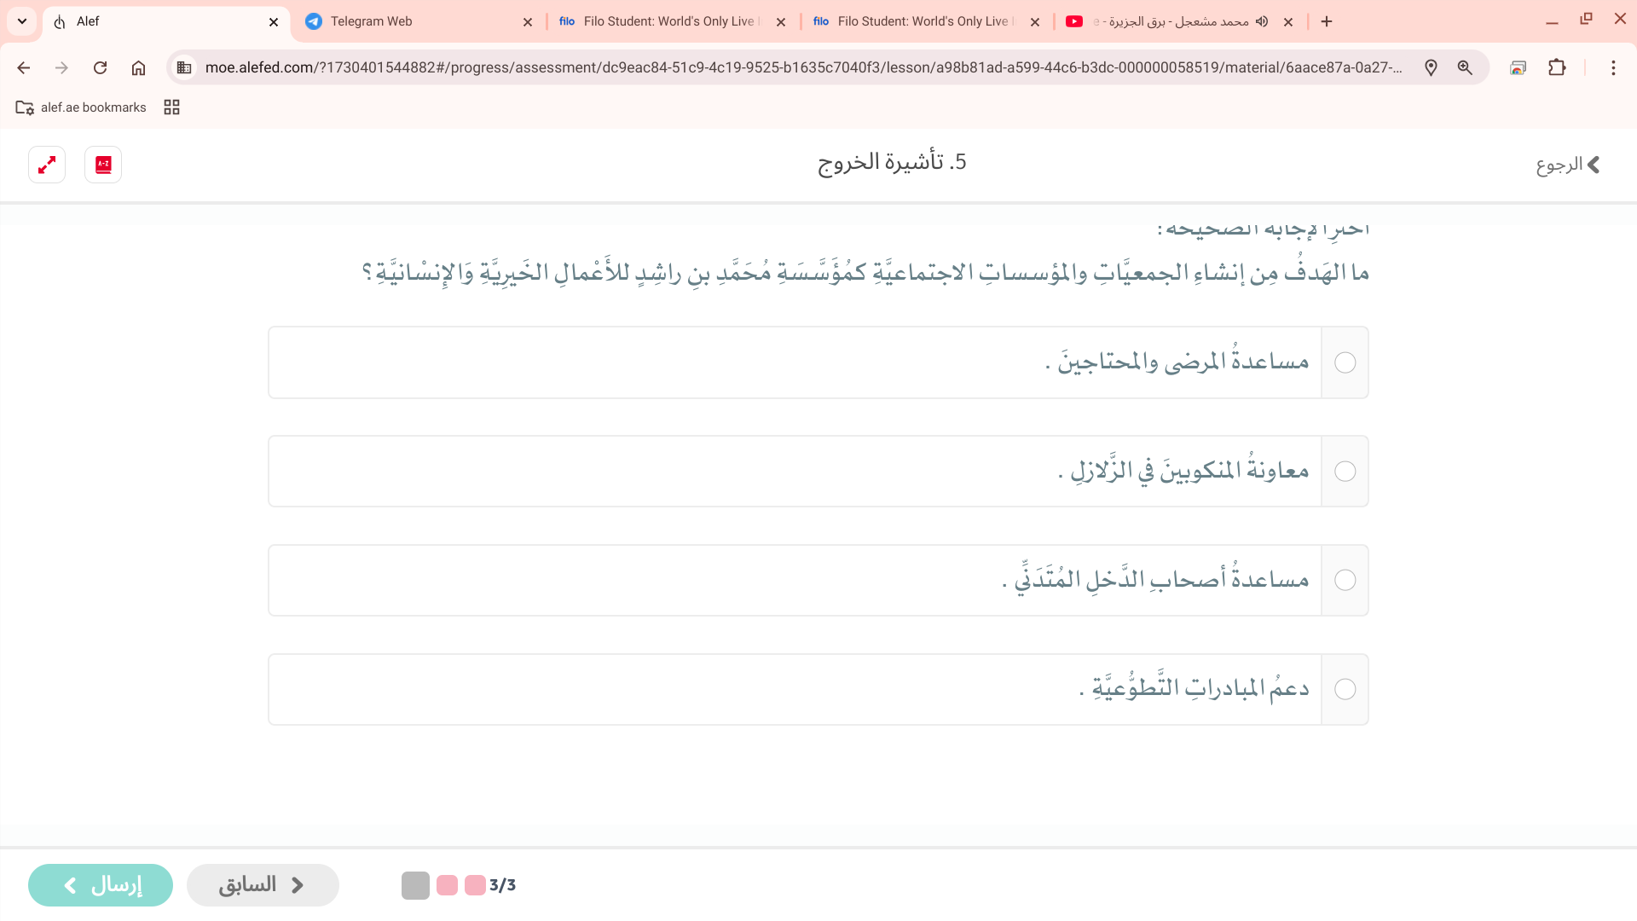Select radio for مساعدة المرضى والمحتاجين

[x=1345, y=362]
